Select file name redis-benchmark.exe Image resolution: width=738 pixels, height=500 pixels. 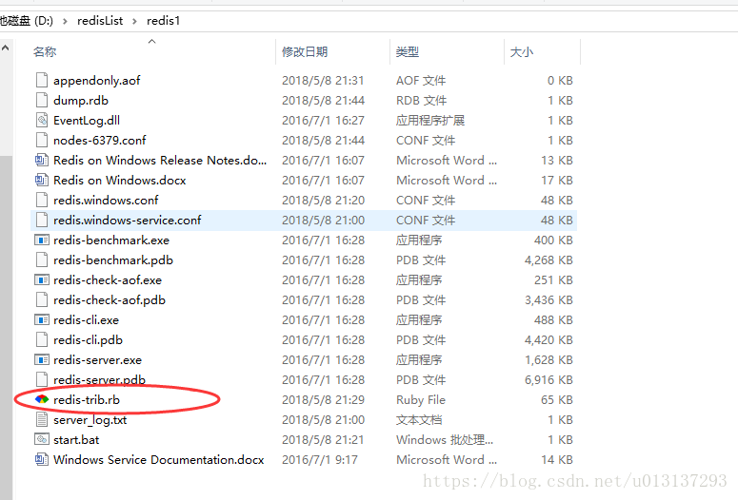(x=111, y=240)
